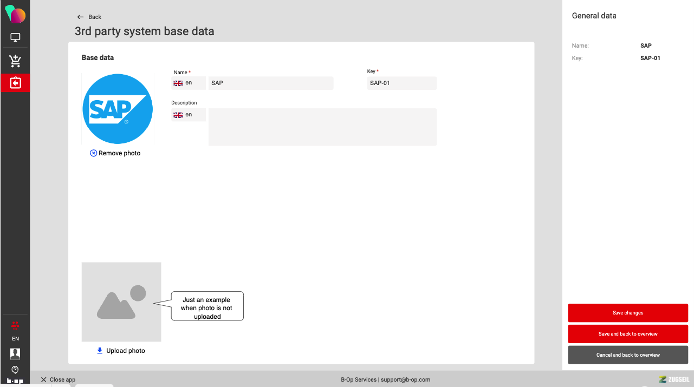Screen dimensions: 694x387
Task: Click Save and back to overview
Action: click(x=628, y=334)
